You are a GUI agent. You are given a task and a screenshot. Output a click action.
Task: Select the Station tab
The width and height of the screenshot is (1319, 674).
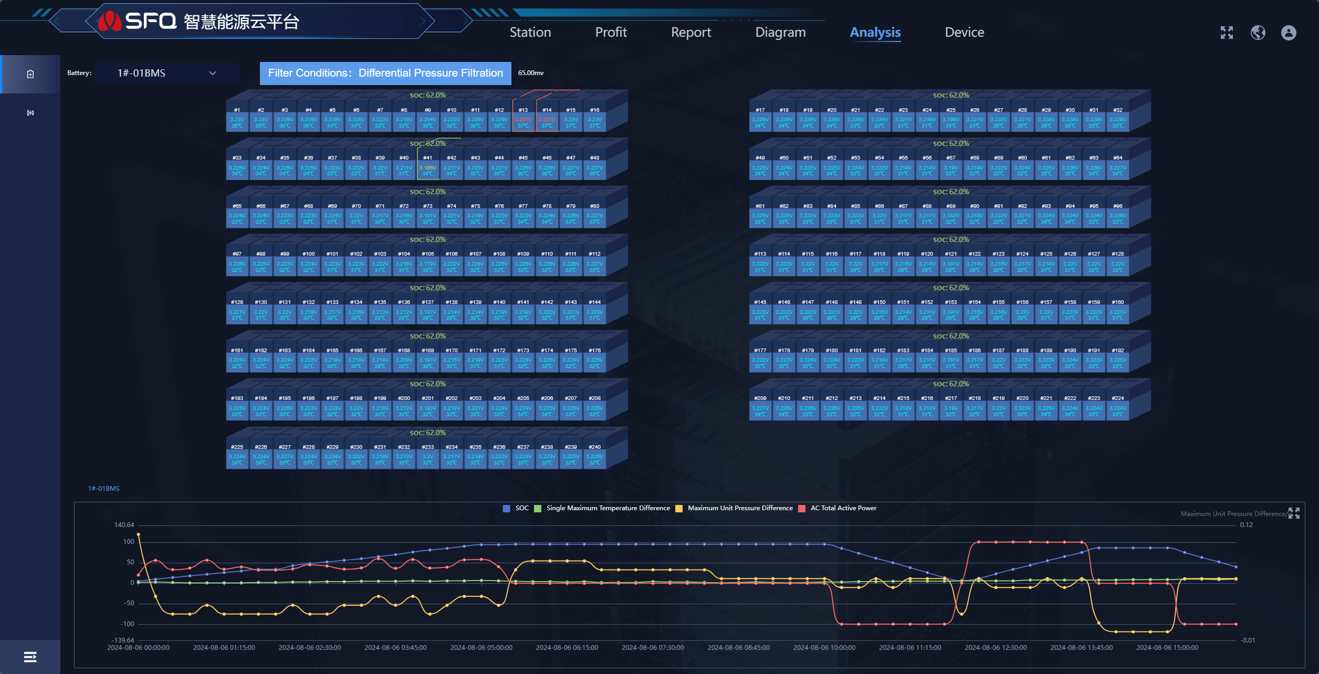point(530,31)
